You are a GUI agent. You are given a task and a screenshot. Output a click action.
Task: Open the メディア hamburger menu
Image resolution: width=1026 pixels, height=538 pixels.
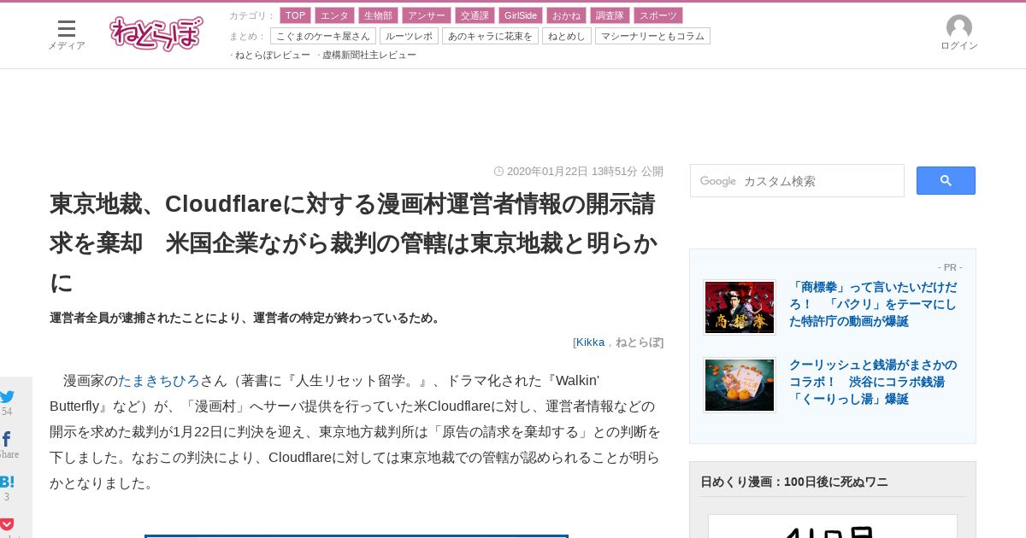pos(67,35)
